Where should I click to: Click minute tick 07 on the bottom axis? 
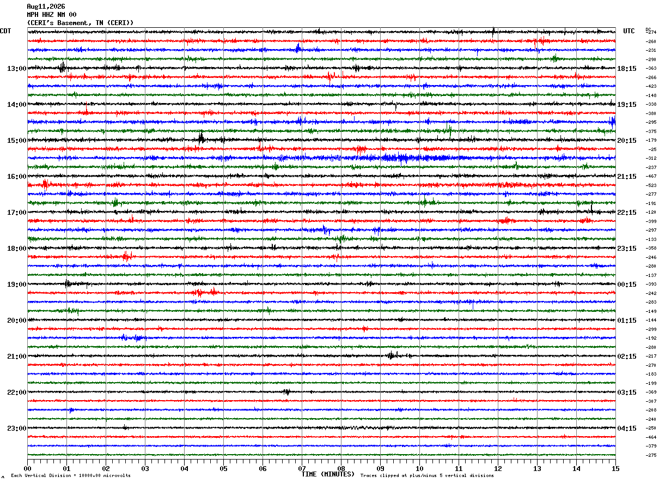point(302,468)
